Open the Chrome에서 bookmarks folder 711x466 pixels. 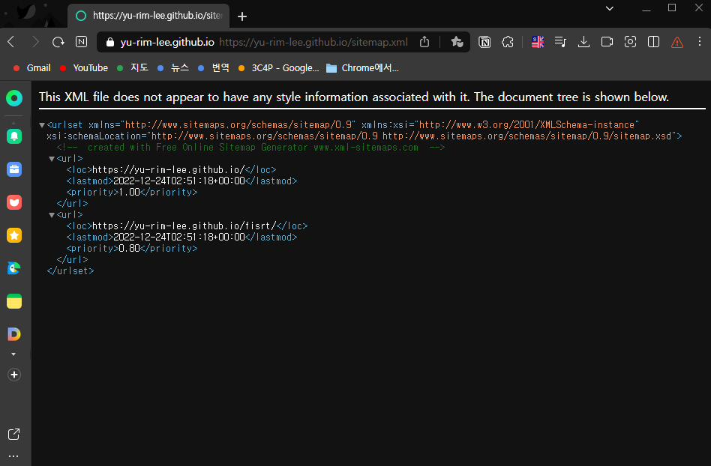point(363,68)
